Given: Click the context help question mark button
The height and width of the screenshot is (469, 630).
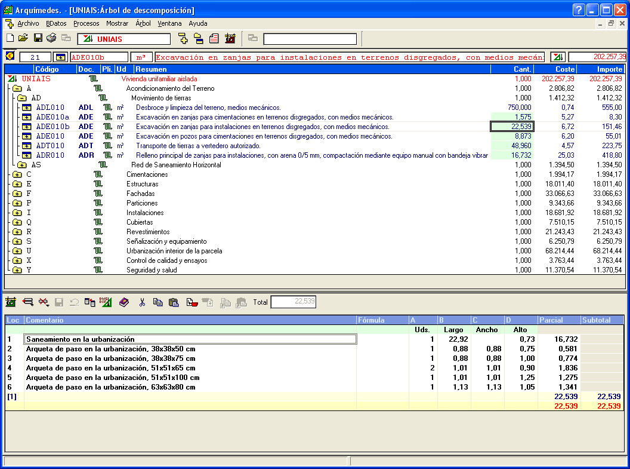Looking at the screenshot, I should pos(578,10).
